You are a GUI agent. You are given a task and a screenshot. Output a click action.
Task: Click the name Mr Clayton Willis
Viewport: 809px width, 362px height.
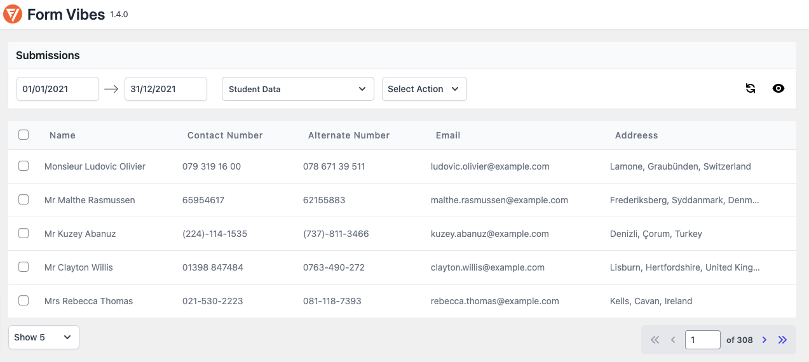(79, 267)
